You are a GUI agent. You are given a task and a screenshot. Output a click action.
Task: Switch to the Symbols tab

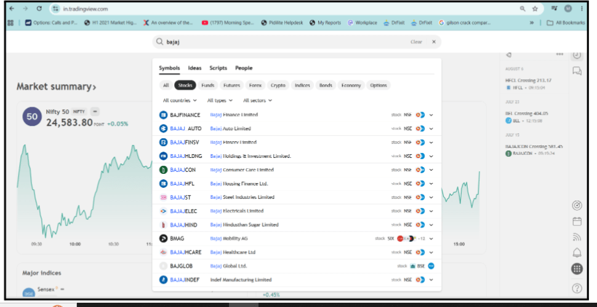click(169, 68)
